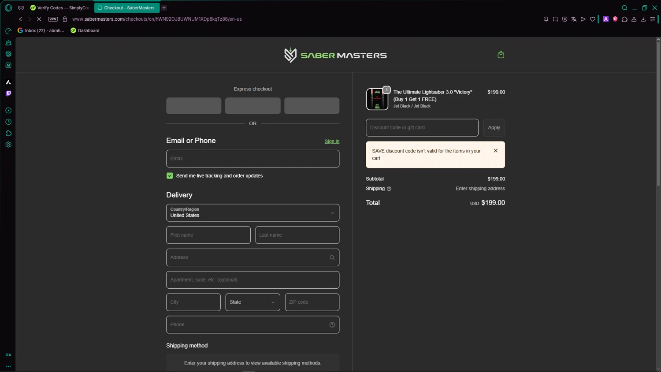Focus the Email input field
This screenshot has height=372, width=661.
(253, 159)
